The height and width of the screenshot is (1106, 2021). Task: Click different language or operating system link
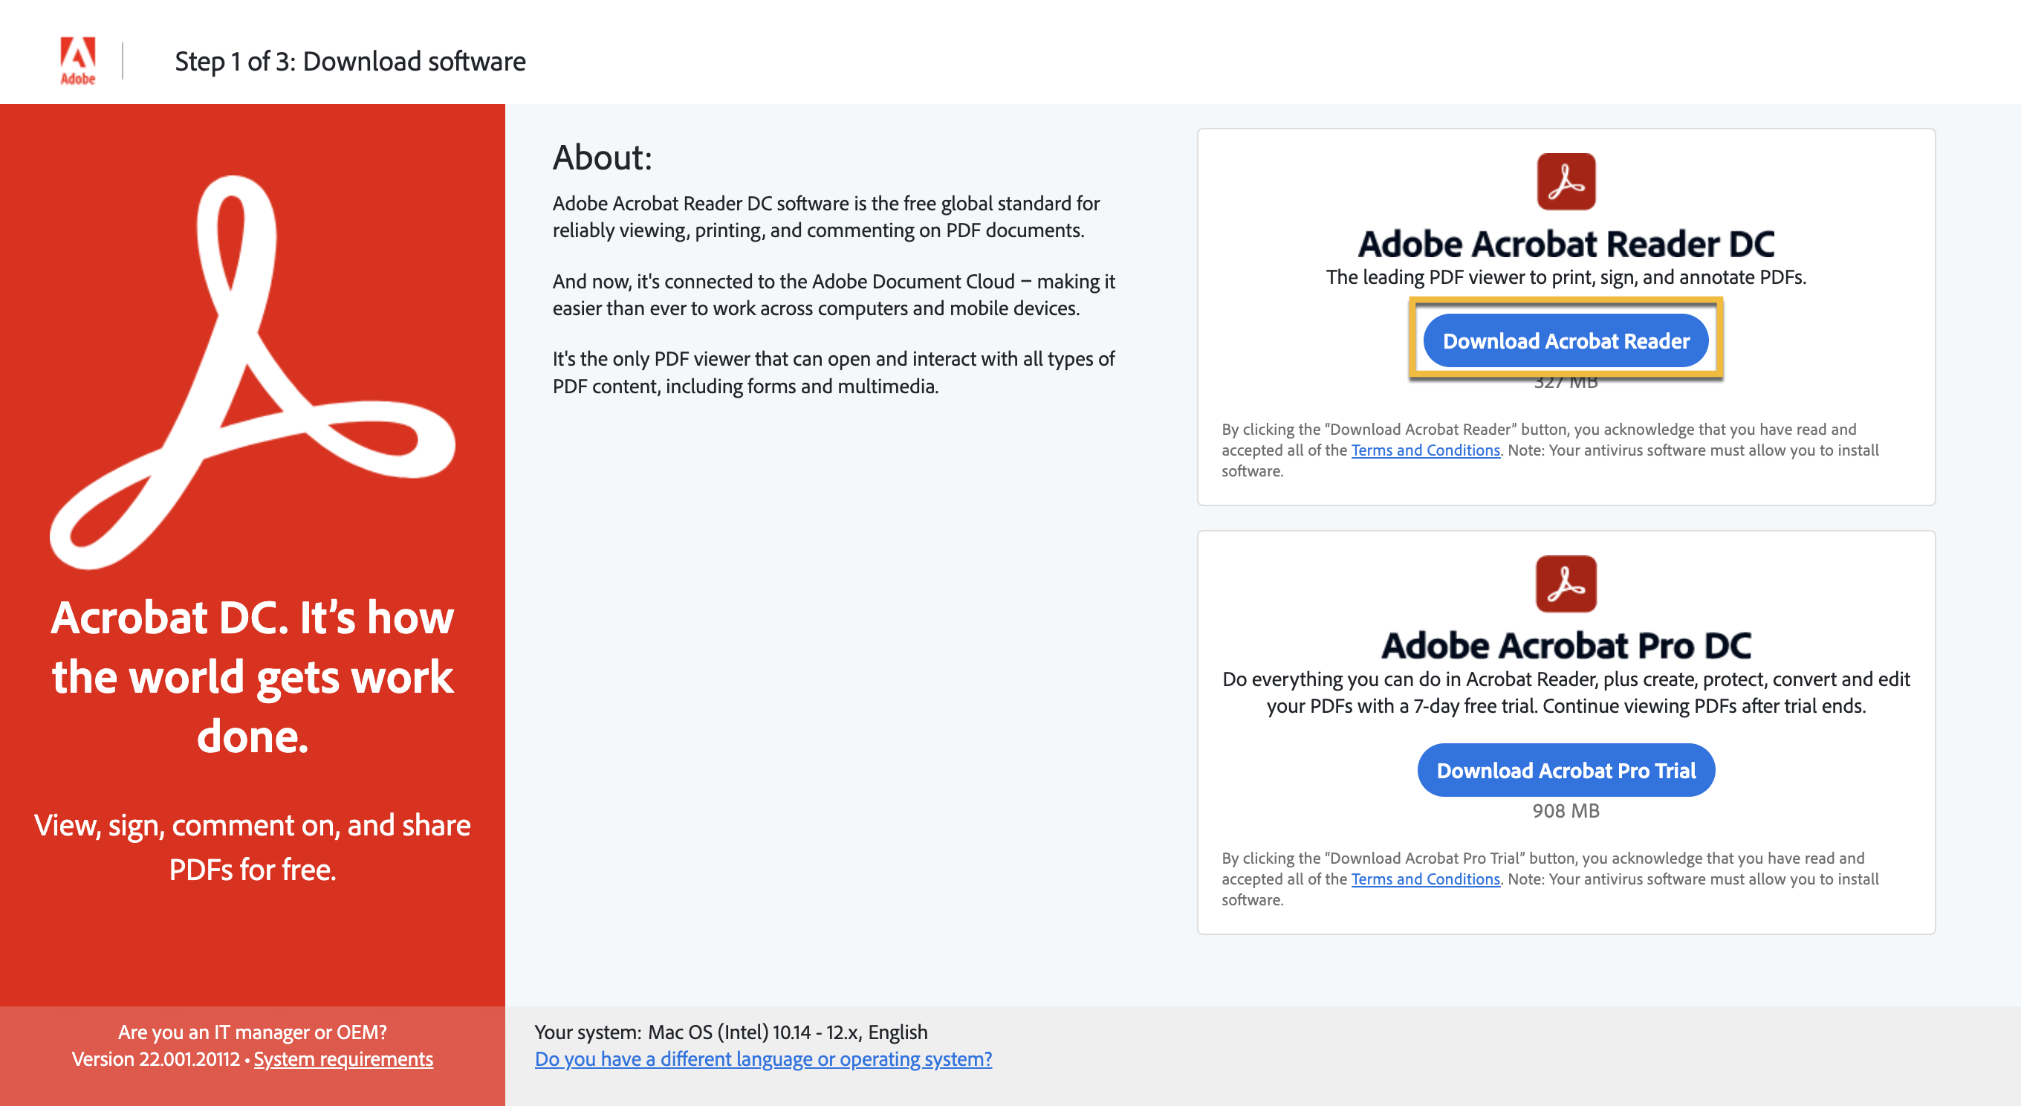pos(762,1059)
